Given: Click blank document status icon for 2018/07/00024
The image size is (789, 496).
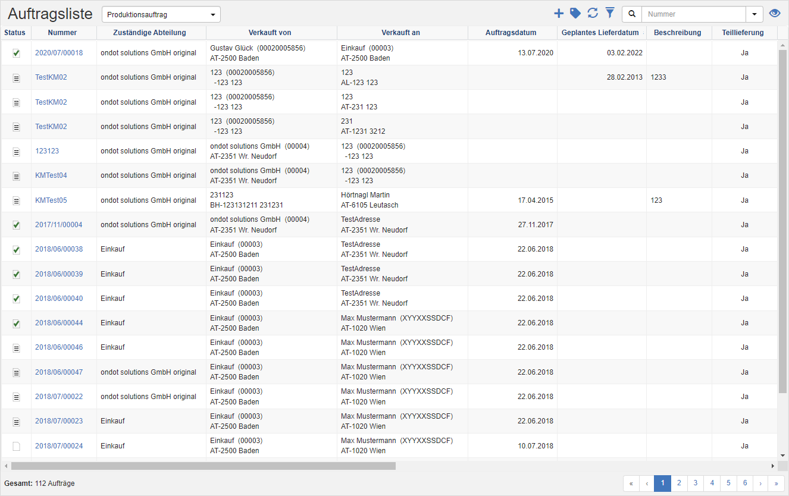Looking at the screenshot, I should [16, 446].
